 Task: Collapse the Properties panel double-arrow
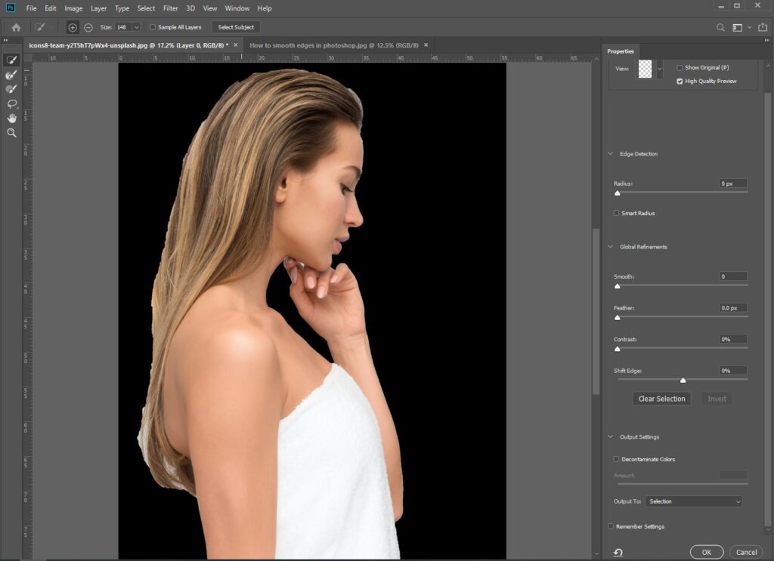click(x=766, y=41)
